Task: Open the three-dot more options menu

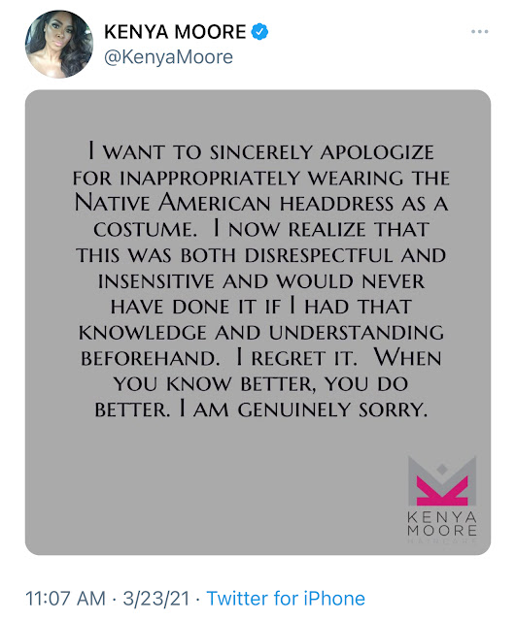Action: [479, 32]
